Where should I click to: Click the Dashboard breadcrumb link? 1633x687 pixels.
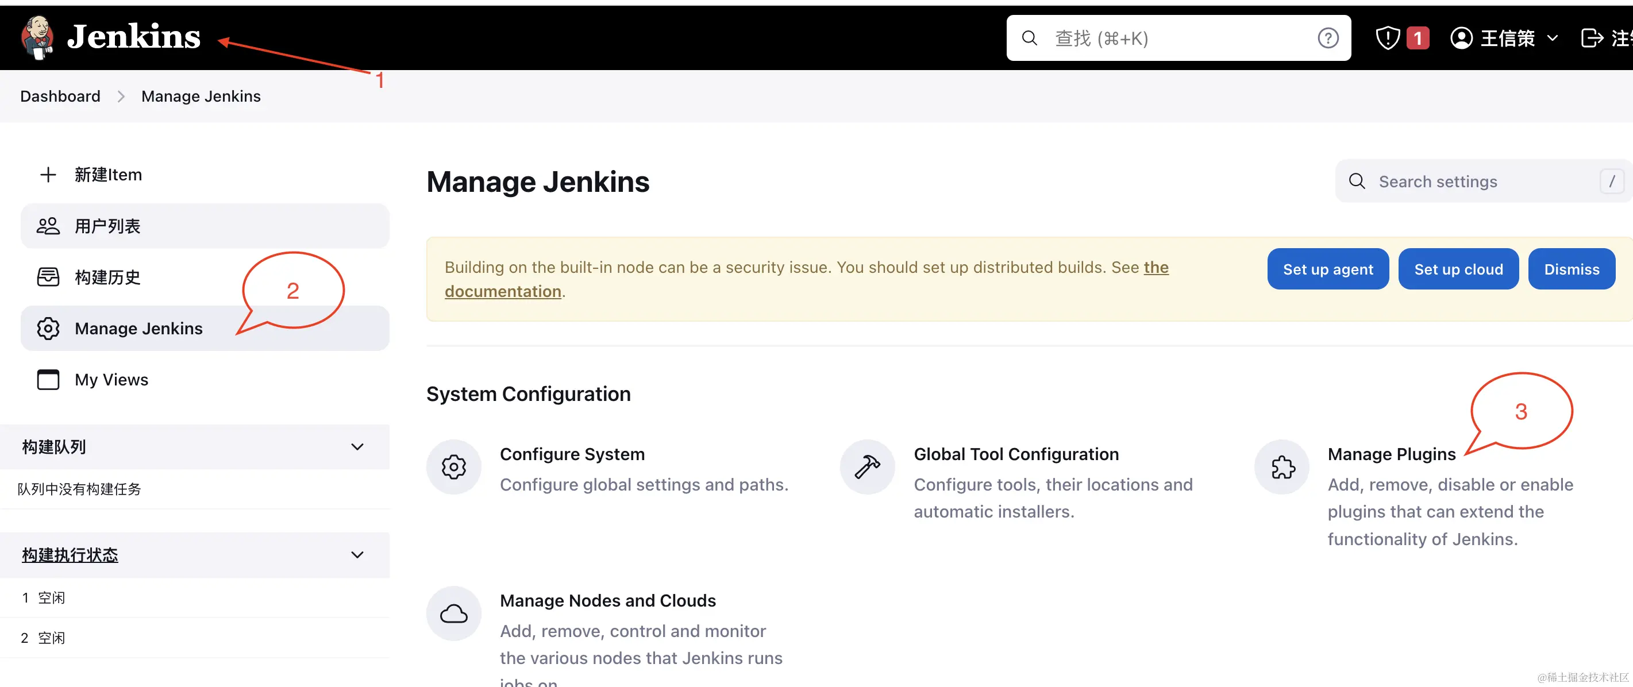(60, 97)
